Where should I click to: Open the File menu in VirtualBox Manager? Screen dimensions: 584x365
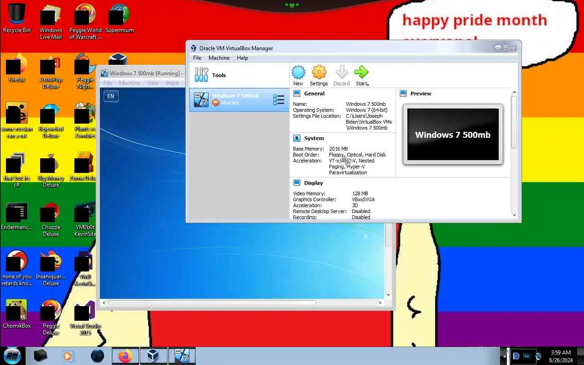(197, 58)
